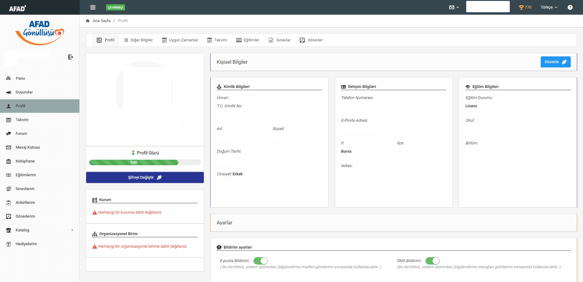The image size is (583, 282).
Task: Switch to the Profil tab
Action: tap(105, 40)
